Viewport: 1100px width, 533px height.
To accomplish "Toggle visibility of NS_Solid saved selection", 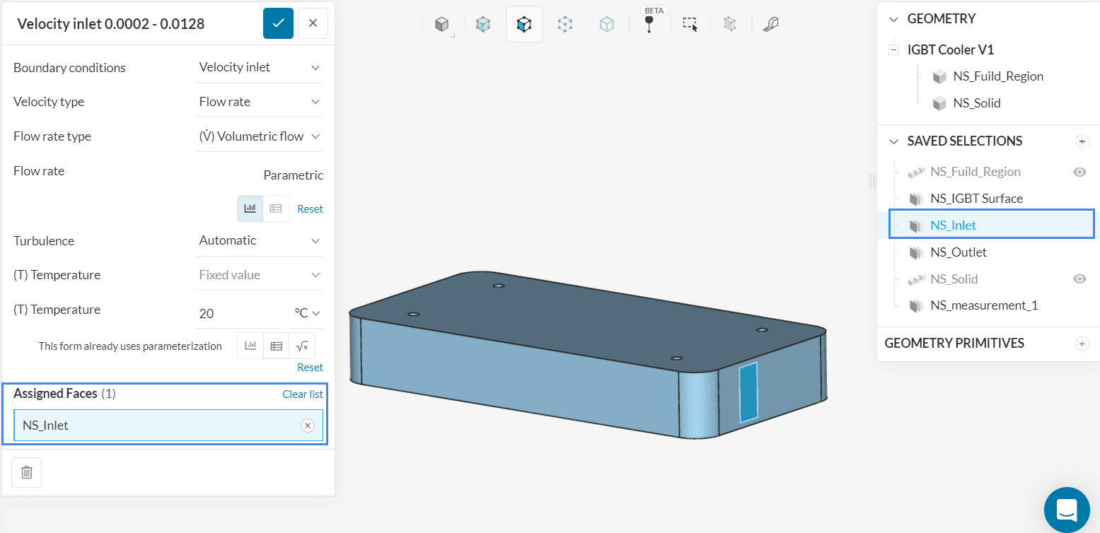I will [1079, 279].
